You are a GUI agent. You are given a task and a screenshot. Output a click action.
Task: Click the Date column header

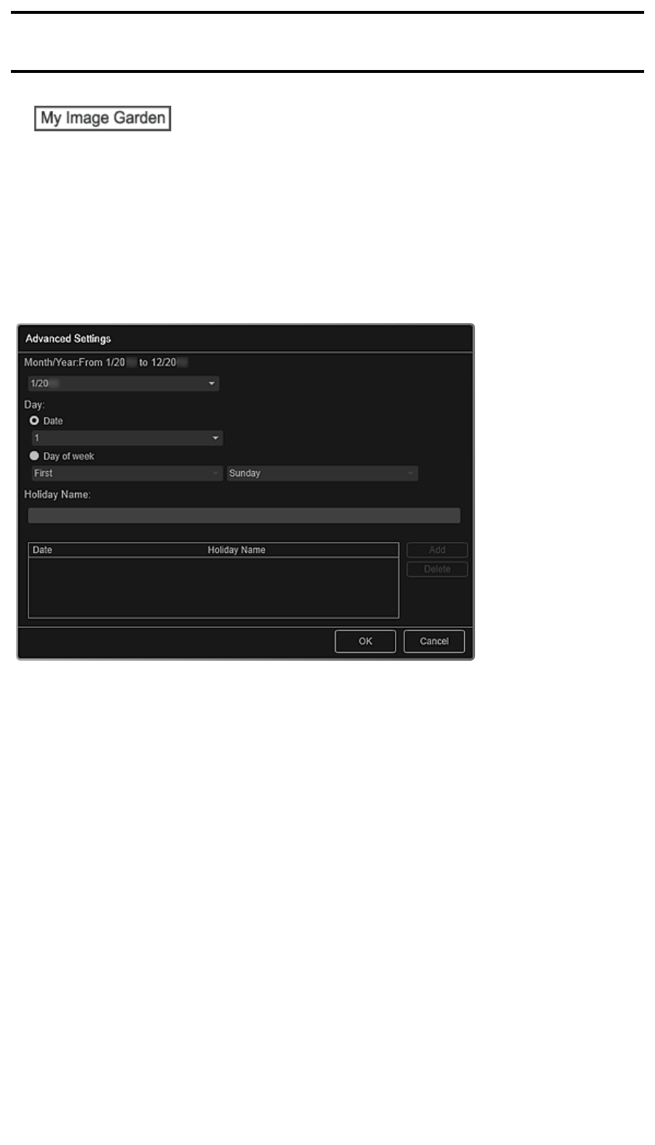42,550
